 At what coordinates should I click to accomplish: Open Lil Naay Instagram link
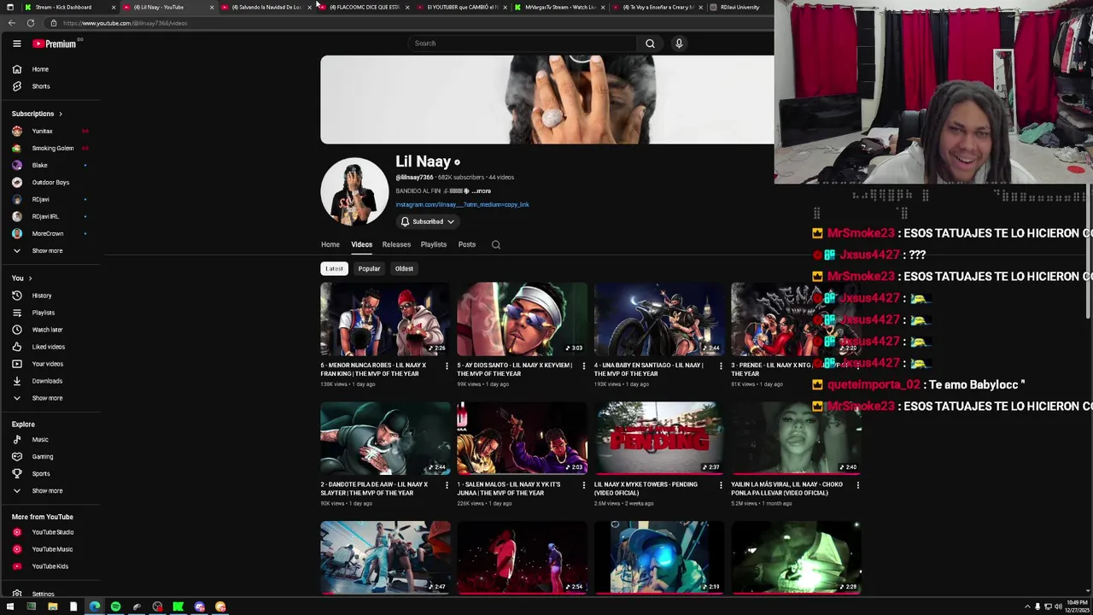pos(462,205)
